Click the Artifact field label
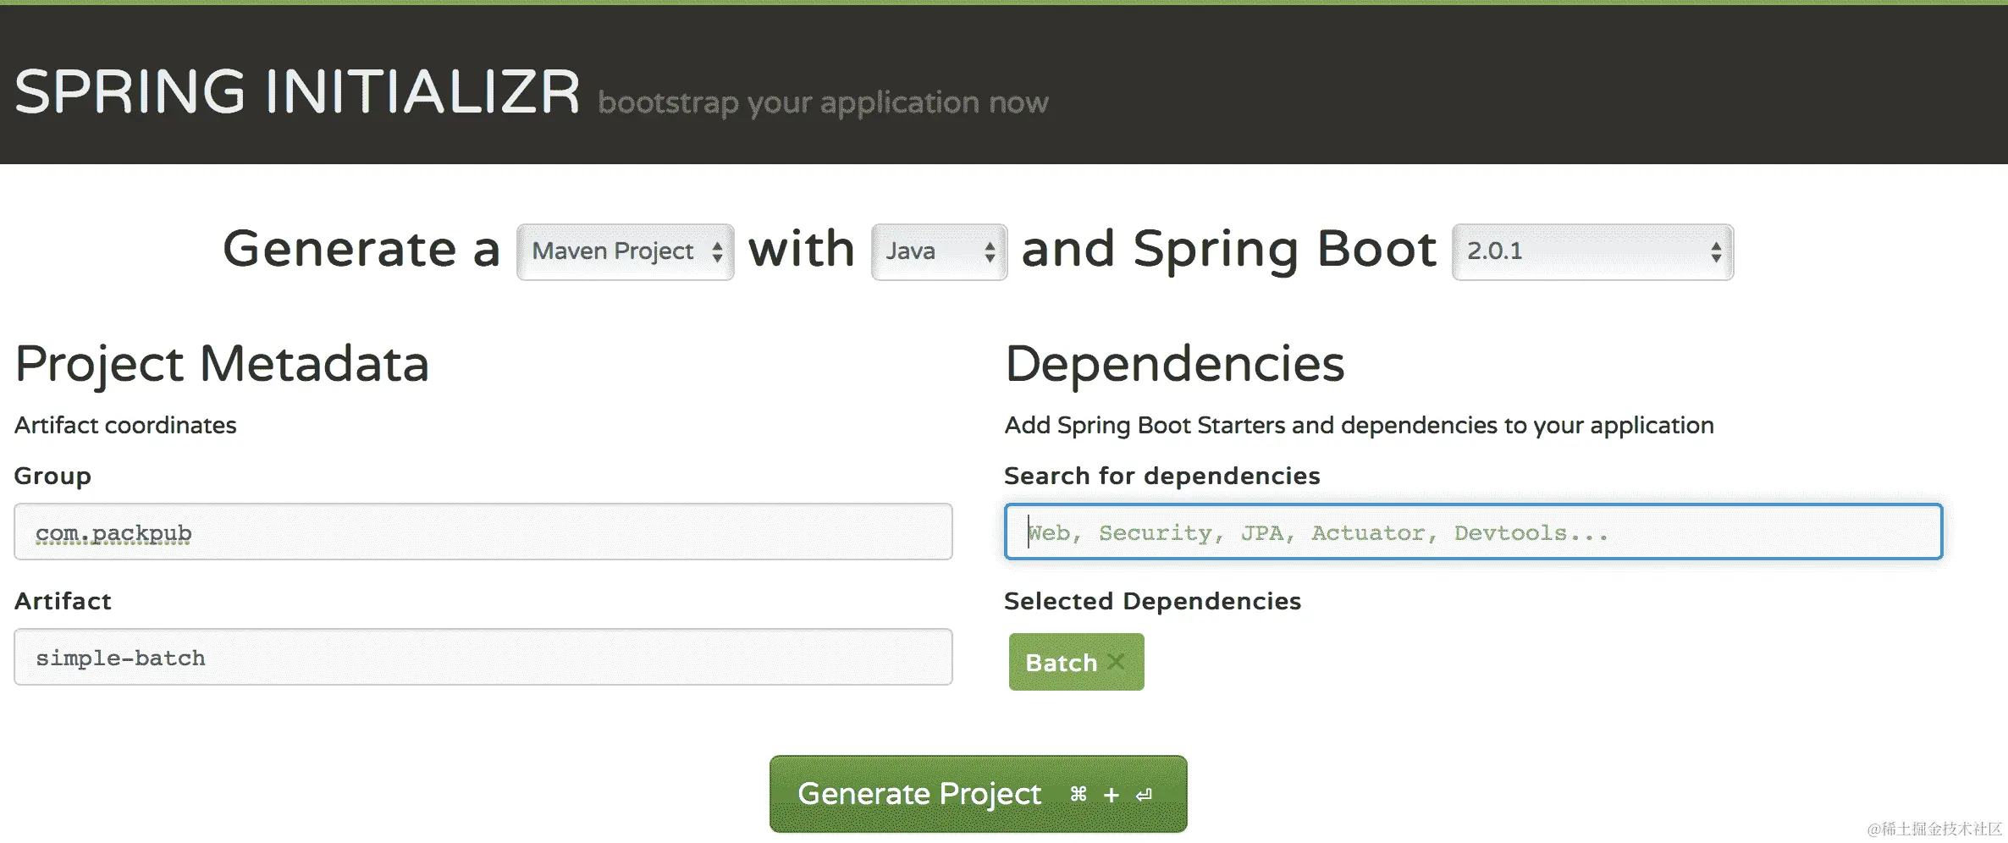Screen dimensions: 2008x843 [x=63, y=601]
